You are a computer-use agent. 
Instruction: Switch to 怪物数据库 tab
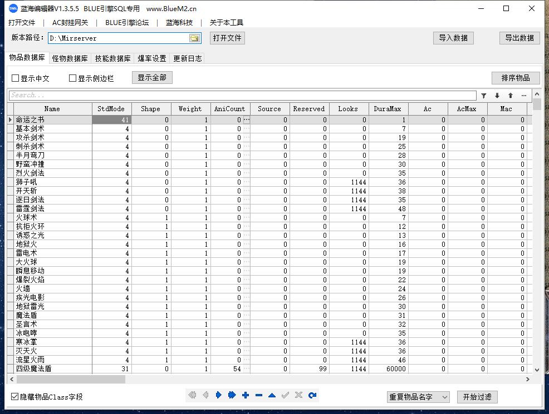(x=70, y=58)
